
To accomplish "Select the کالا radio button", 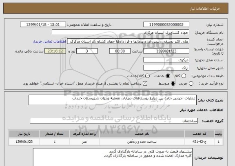I will point(184,76).
